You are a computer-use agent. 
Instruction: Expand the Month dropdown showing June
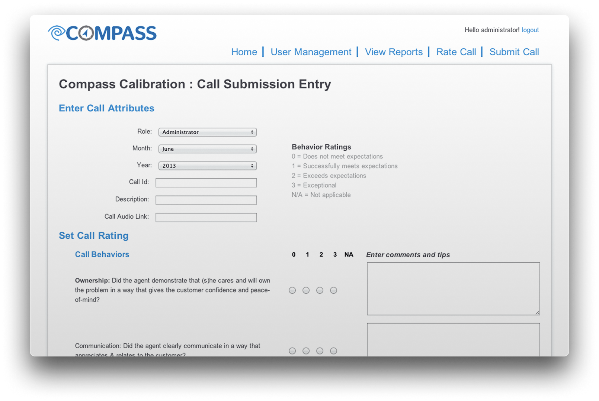coord(208,149)
